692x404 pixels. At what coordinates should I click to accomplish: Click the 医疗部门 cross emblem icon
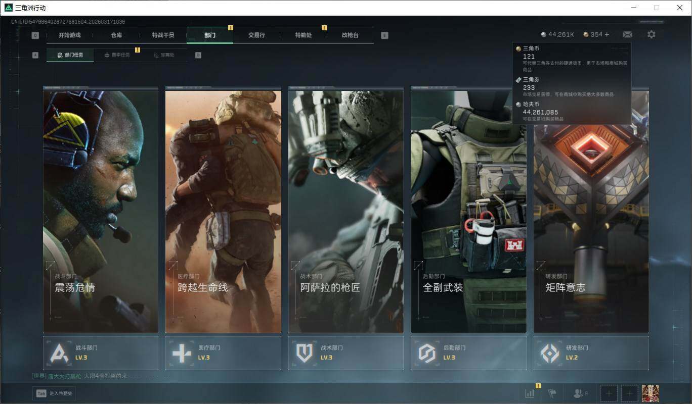[182, 353]
